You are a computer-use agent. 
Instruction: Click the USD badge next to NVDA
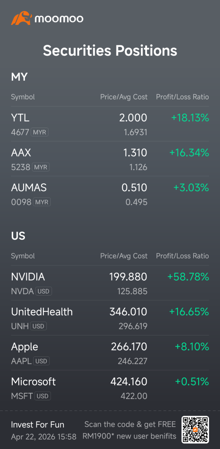point(44,291)
